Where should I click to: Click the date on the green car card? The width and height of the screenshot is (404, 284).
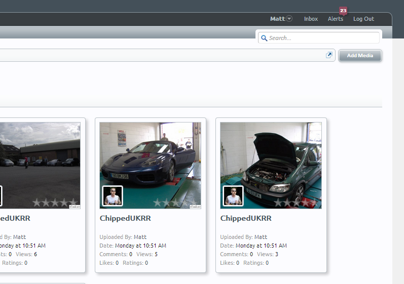tap(261, 246)
